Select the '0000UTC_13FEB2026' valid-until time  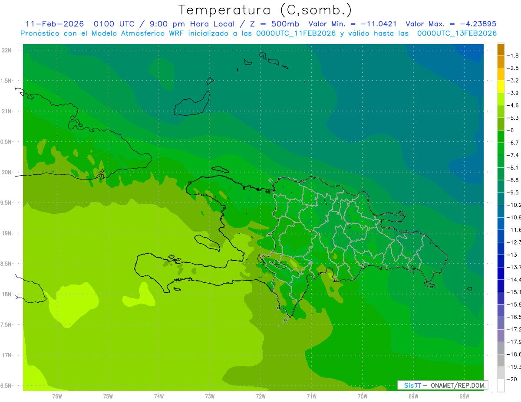click(457, 33)
